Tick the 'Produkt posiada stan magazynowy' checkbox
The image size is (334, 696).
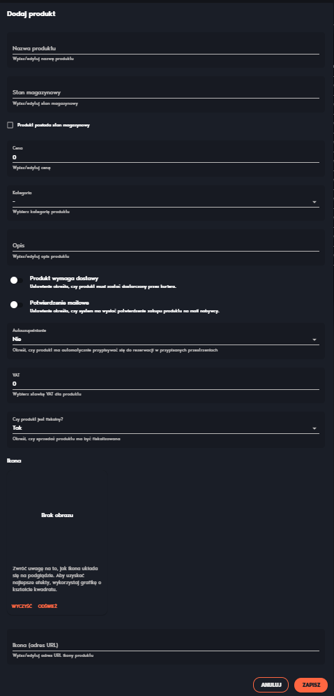coord(10,125)
